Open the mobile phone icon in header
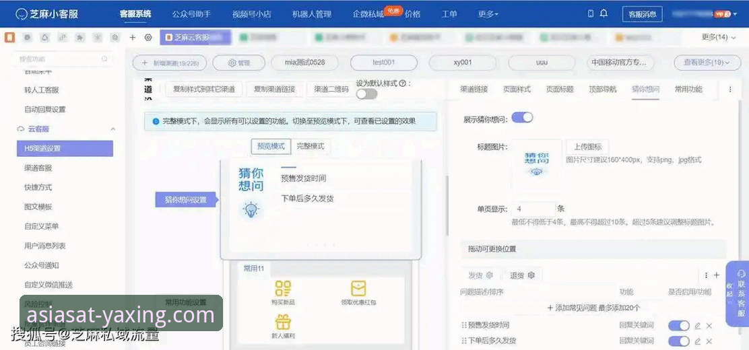The width and height of the screenshot is (749, 350). pyautogui.click(x=591, y=13)
